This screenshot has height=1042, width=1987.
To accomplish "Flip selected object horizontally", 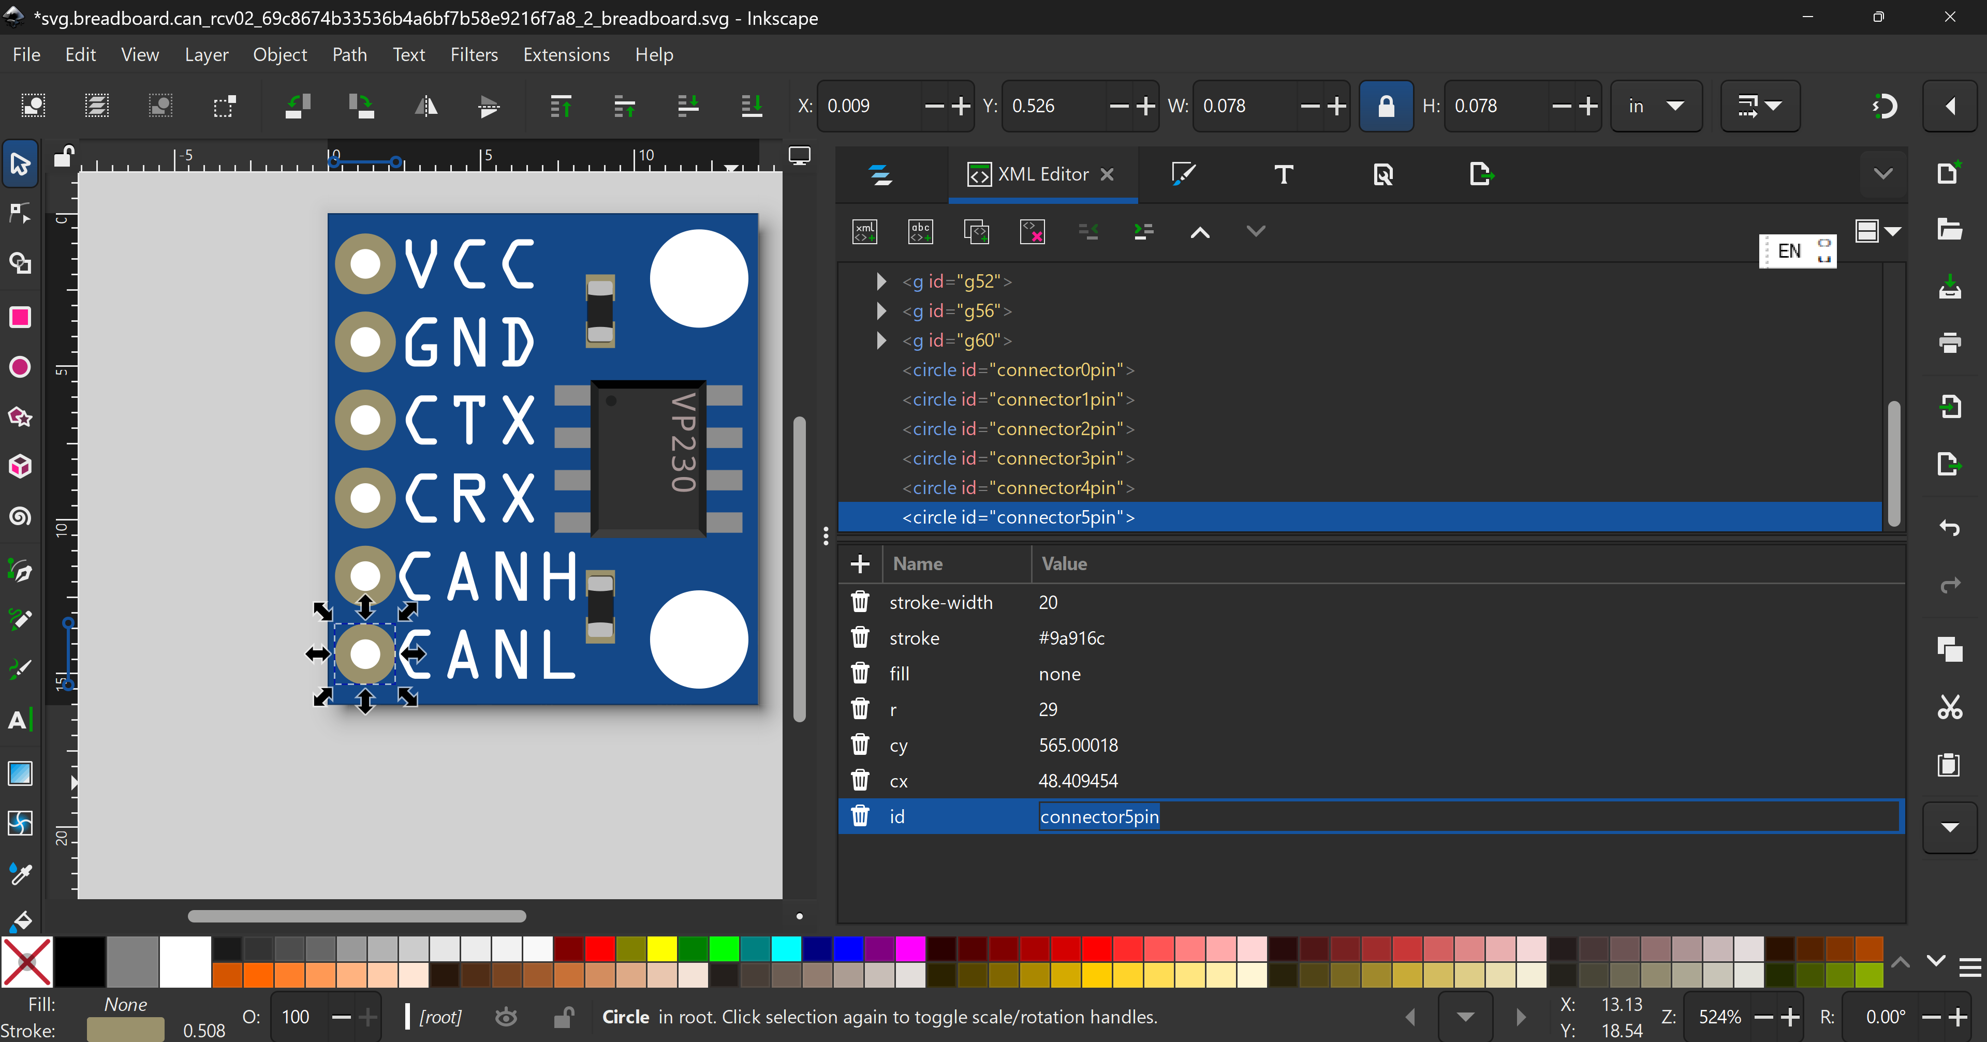I will [426, 106].
